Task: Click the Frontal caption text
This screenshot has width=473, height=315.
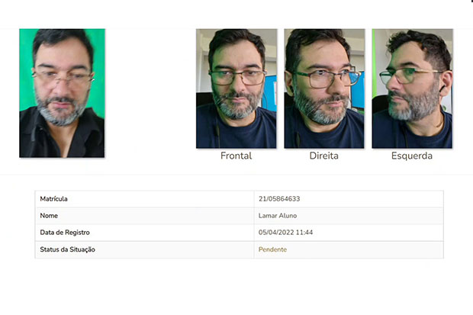Action: click(236, 156)
